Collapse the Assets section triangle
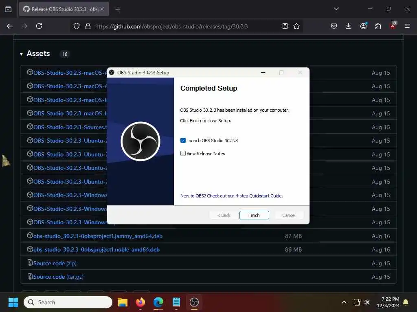 tap(21, 54)
